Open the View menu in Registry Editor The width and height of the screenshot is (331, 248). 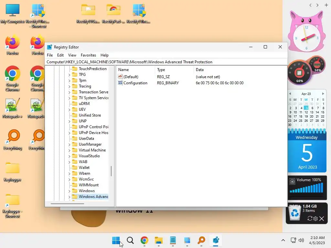(x=72, y=55)
